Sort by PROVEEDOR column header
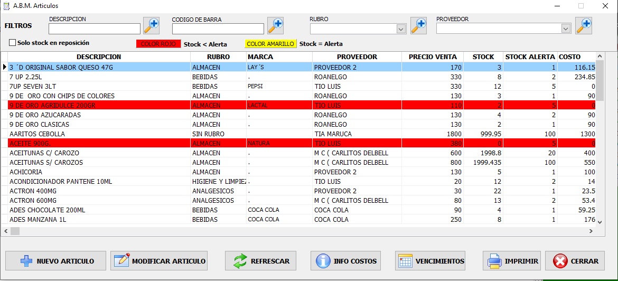Viewport: 618px width, 281px height. pos(357,57)
